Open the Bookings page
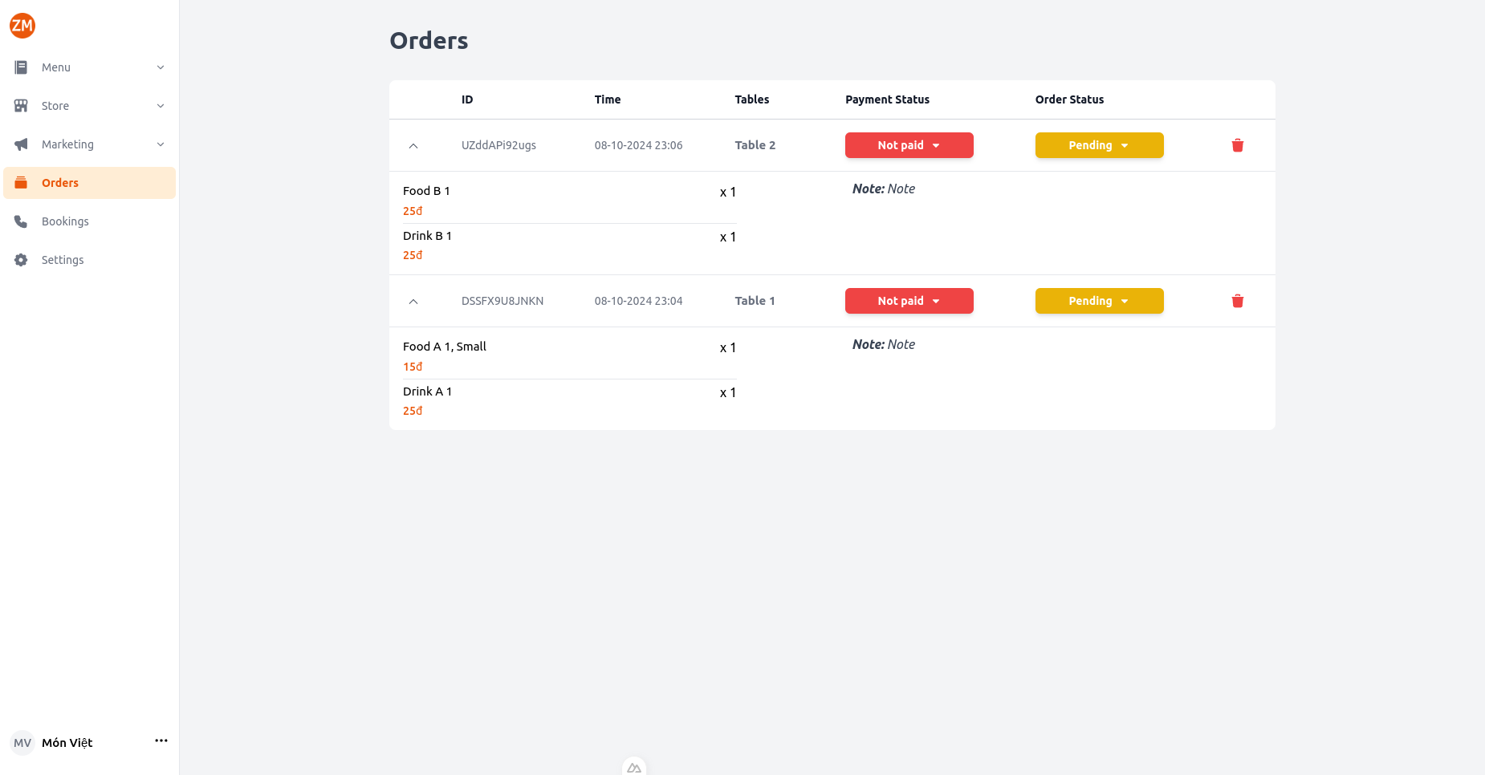Viewport: 1485px width, 775px height. point(65,221)
